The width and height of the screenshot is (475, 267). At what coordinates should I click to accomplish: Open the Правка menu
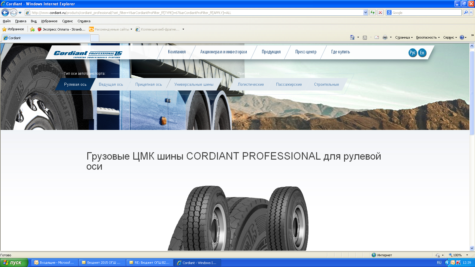pyautogui.click(x=21, y=21)
